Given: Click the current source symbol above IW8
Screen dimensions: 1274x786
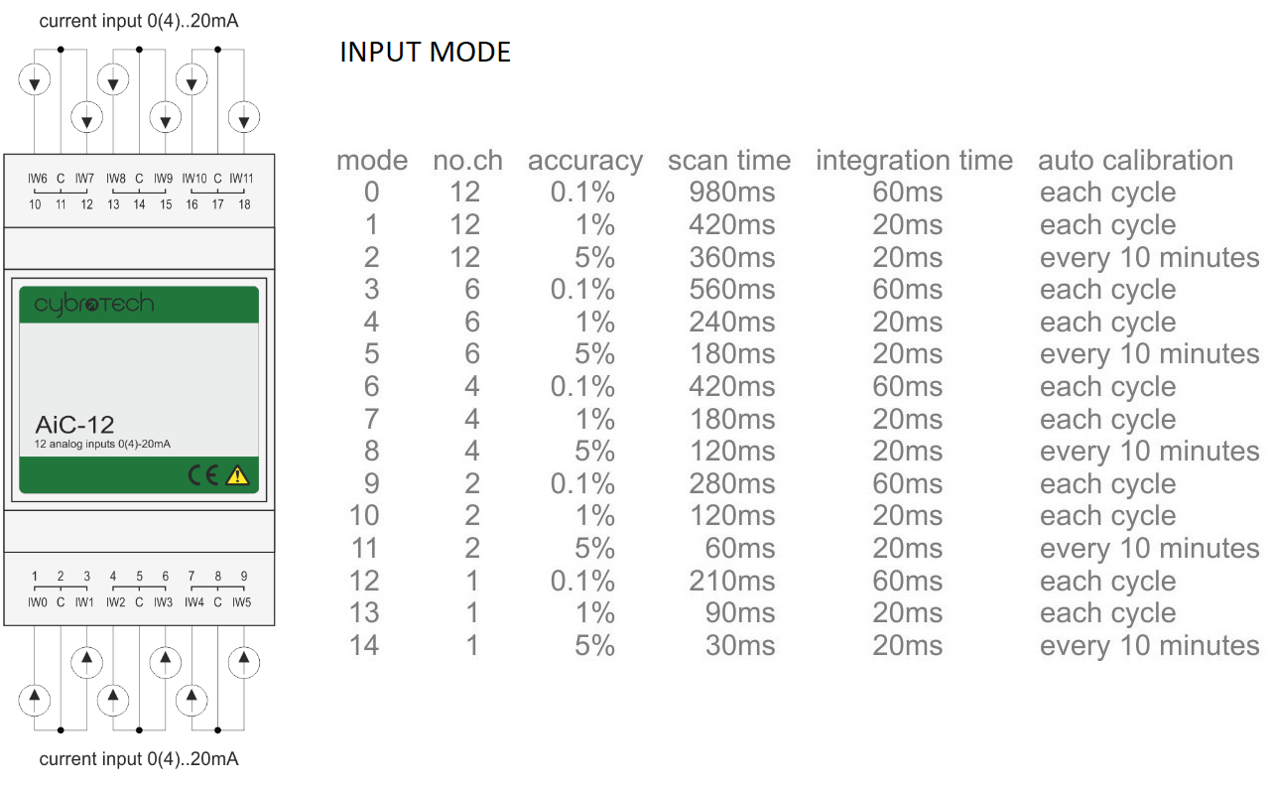Looking at the screenshot, I should [x=113, y=80].
